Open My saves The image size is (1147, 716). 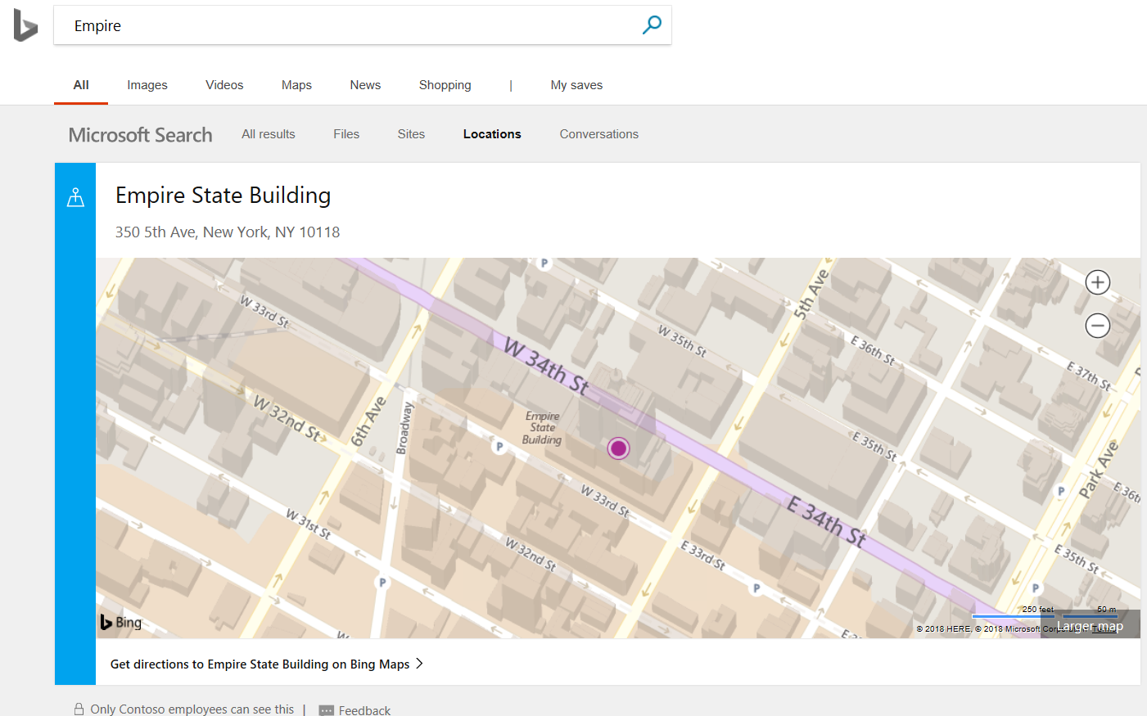pos(576,84)
